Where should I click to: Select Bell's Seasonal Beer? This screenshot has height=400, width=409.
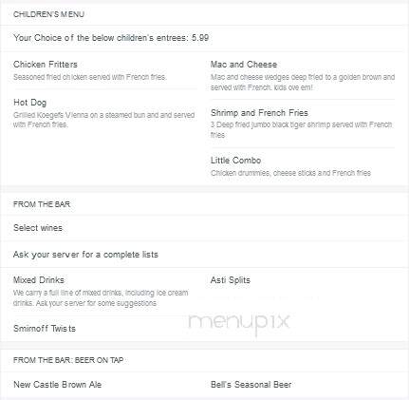(x=251, y=385)
